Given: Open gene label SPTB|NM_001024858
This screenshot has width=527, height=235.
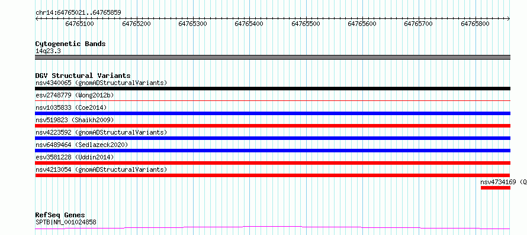Looking at the screenshot, I should (x=66, y=222).
